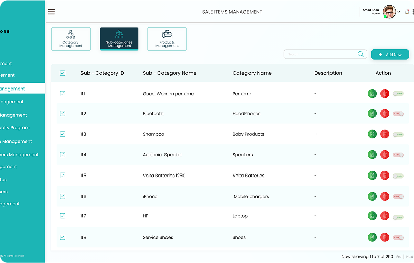The width and height of the screenshot is (414, 263).
Task: Toggle the select-all header checkbox
Action: pyautogui.click(x=63, y=73)
